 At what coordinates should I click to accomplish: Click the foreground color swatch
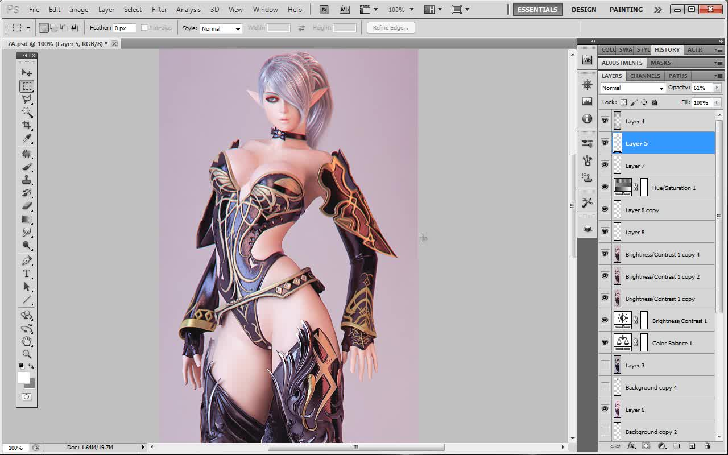[x=23, y=378]
